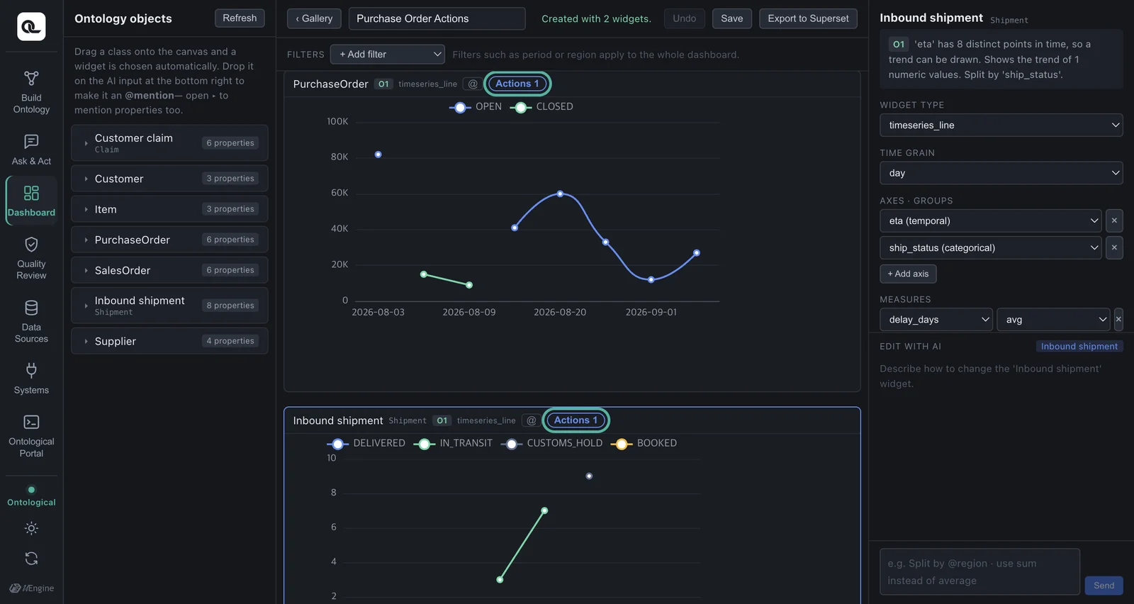Click the OPEN data point at 80K

378,155
